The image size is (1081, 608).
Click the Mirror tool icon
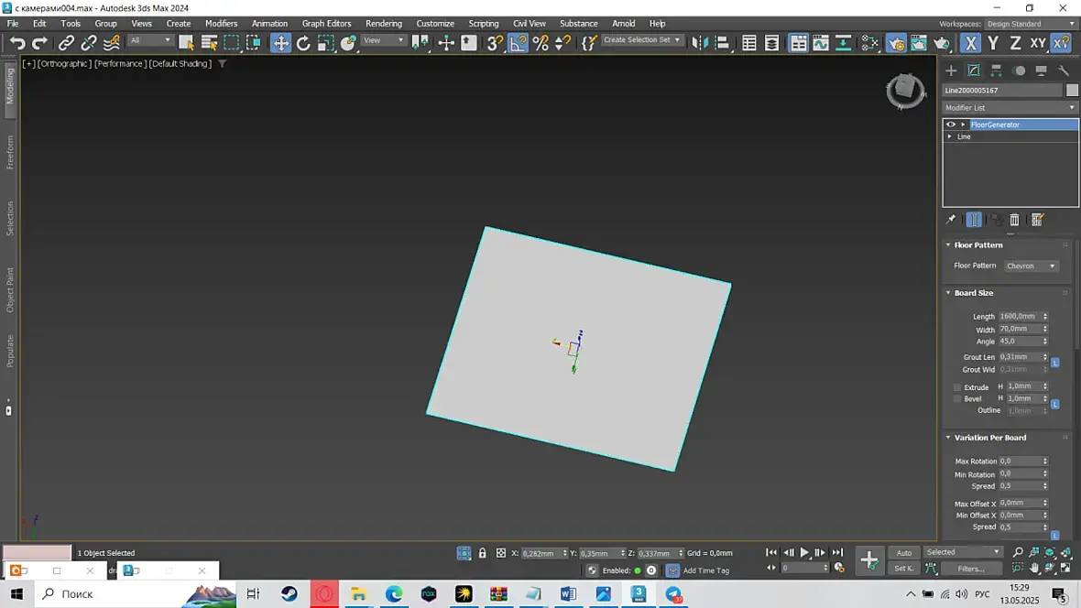[x=699, y=43]
